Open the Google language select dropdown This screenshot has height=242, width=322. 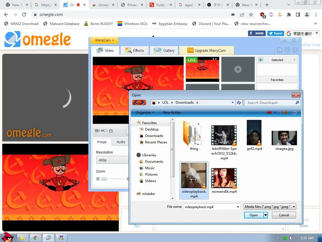pos(302,34)
